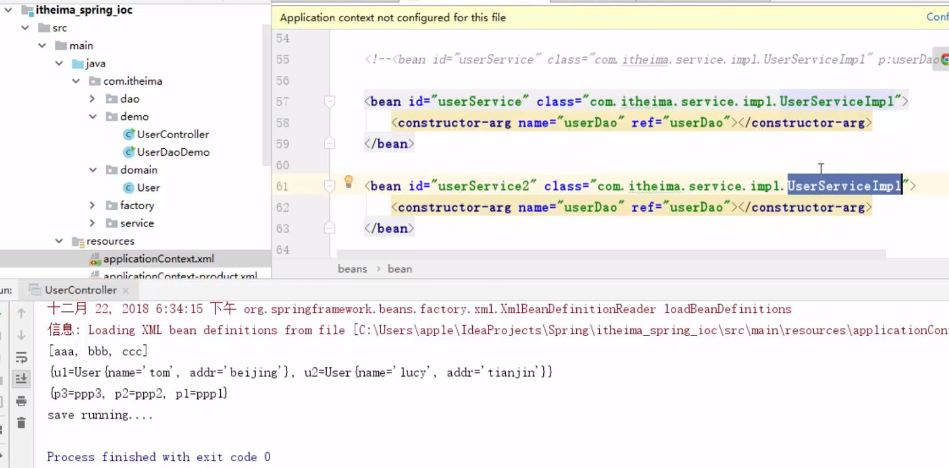This screenshot has height=468, width=949.
Task: Close the UserController tab with its x
Action: tap(124, 289)
